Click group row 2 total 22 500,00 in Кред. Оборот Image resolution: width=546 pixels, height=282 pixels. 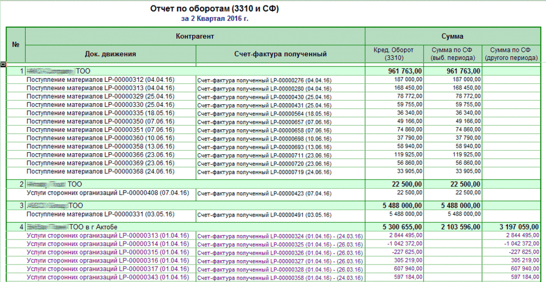[x=407, y=184]
